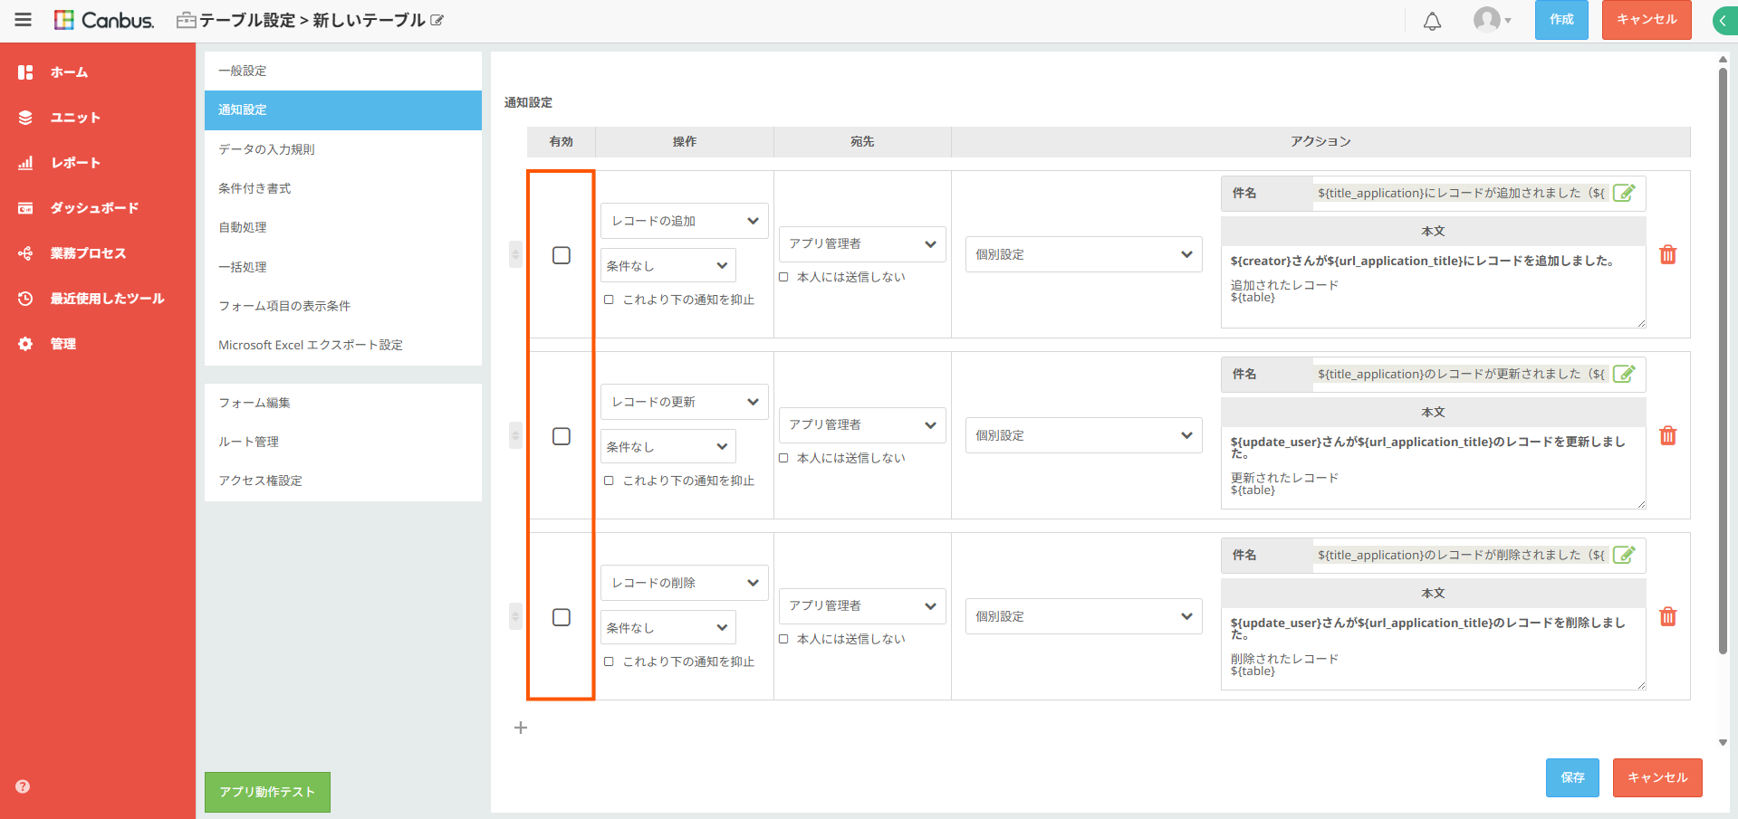Click the reorder handle for record deleted row
The width and height of the screenshot is (1738, 819).
[x=515, y=616]
